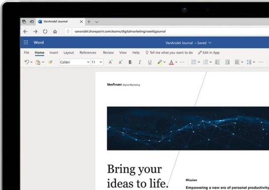
Task: Click the text alignment icon
Action: [237, 62]
